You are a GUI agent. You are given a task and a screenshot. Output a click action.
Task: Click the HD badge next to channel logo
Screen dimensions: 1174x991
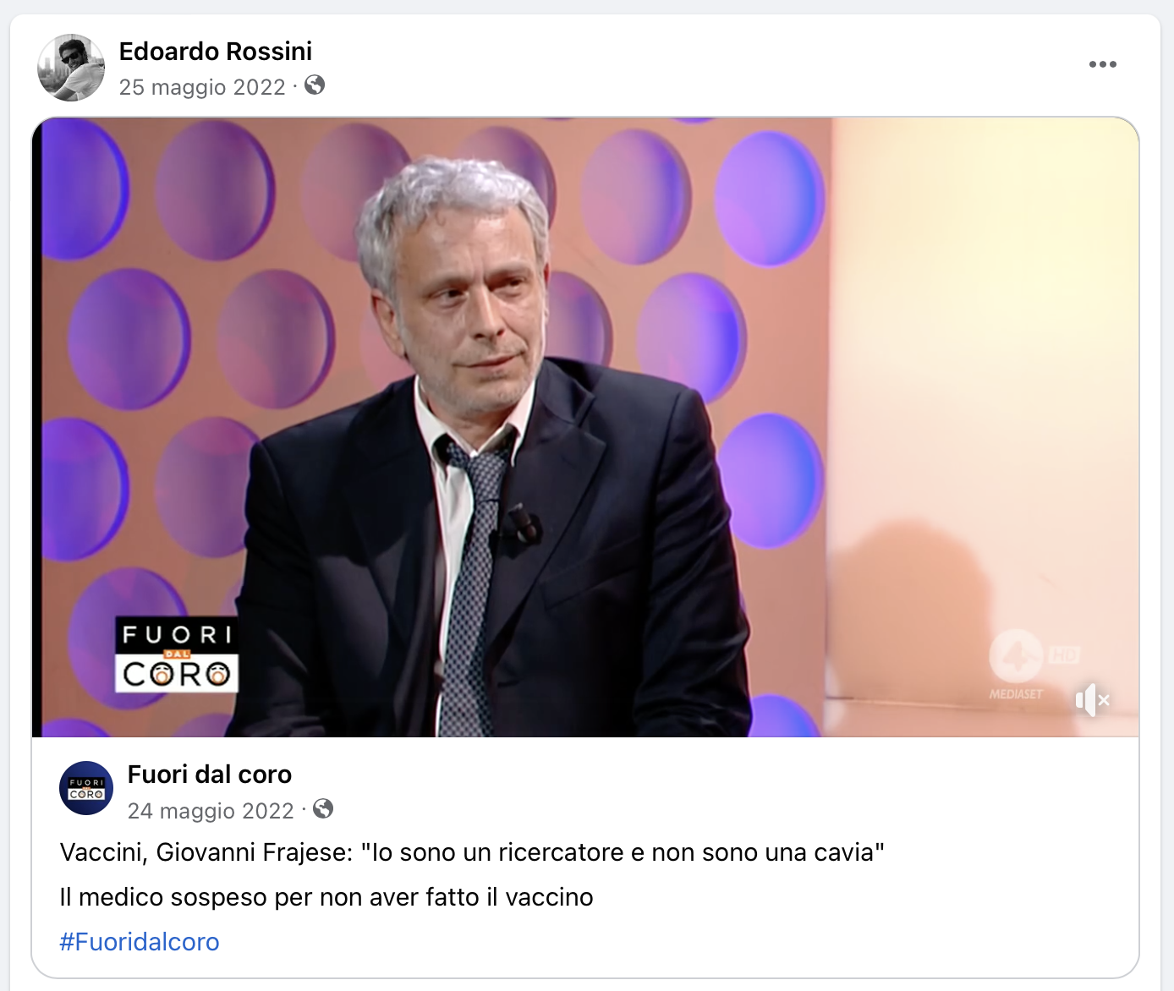1064,655
